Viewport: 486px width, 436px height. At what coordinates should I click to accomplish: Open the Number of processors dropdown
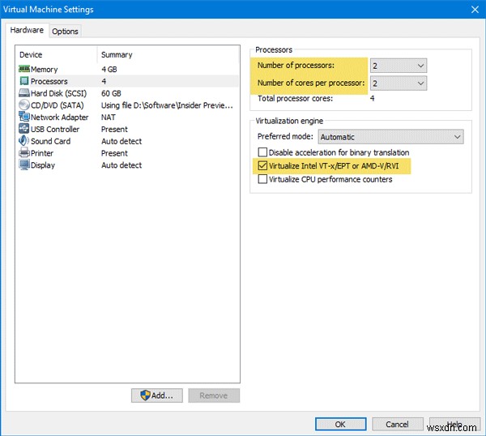click(x=399, y=66)
